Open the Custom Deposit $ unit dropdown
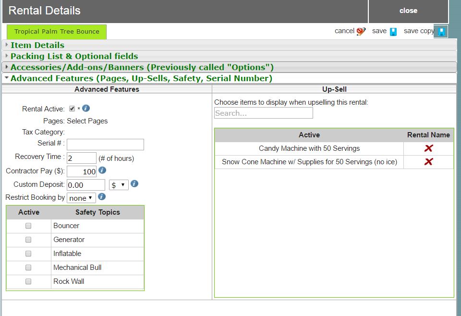461x316 pixels. tap(119, 185)
